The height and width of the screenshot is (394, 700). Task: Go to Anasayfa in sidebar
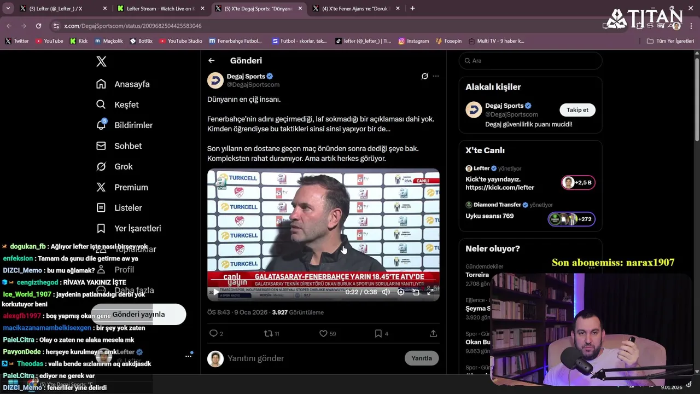pyautogui.click(x=123, y=84)
